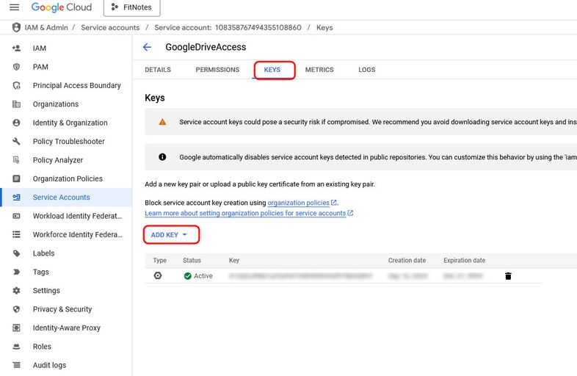Open Labels in the sidebar

pos(43,253)
